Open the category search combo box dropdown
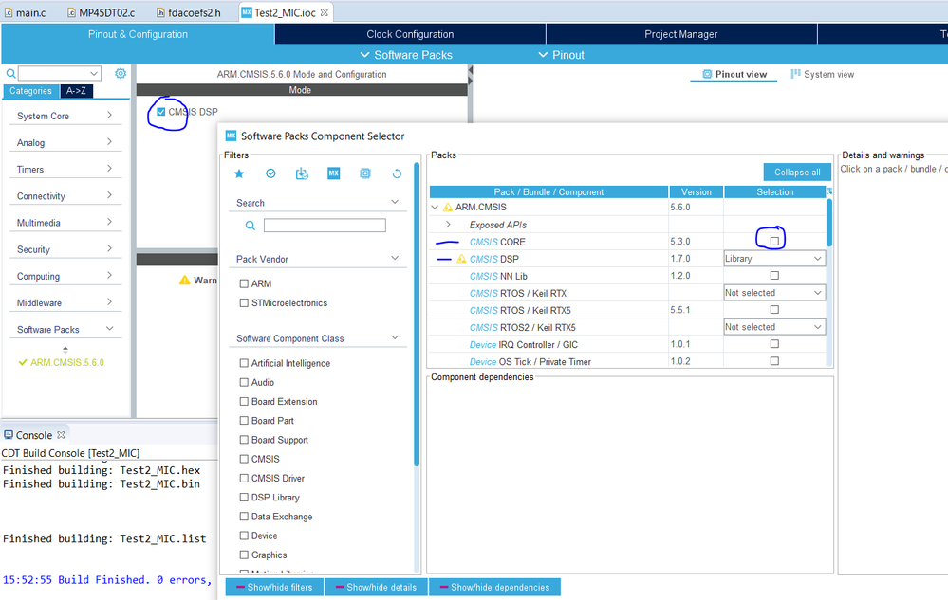The image size is (948, 600). point(94,74)
